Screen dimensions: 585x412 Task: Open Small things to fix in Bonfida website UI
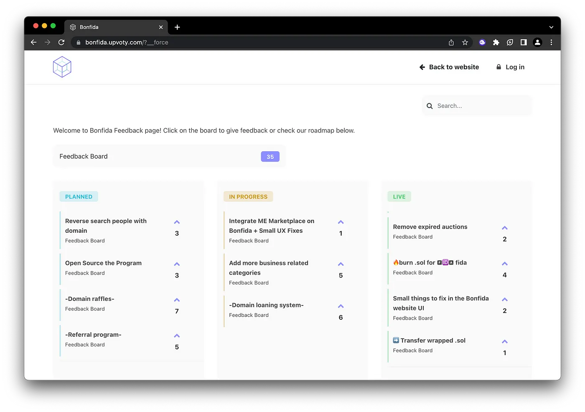[441, 303]
